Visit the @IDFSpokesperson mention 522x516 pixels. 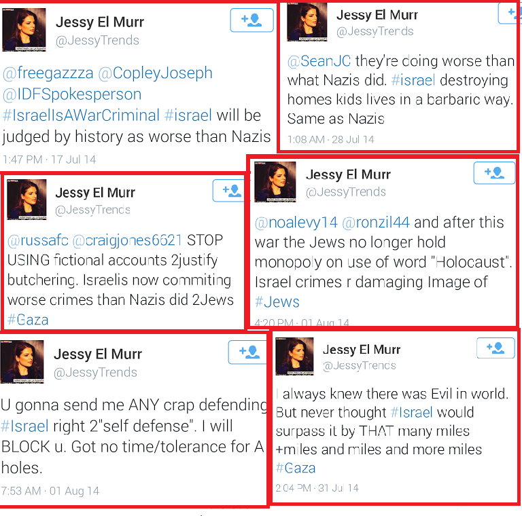coord(72,94)
